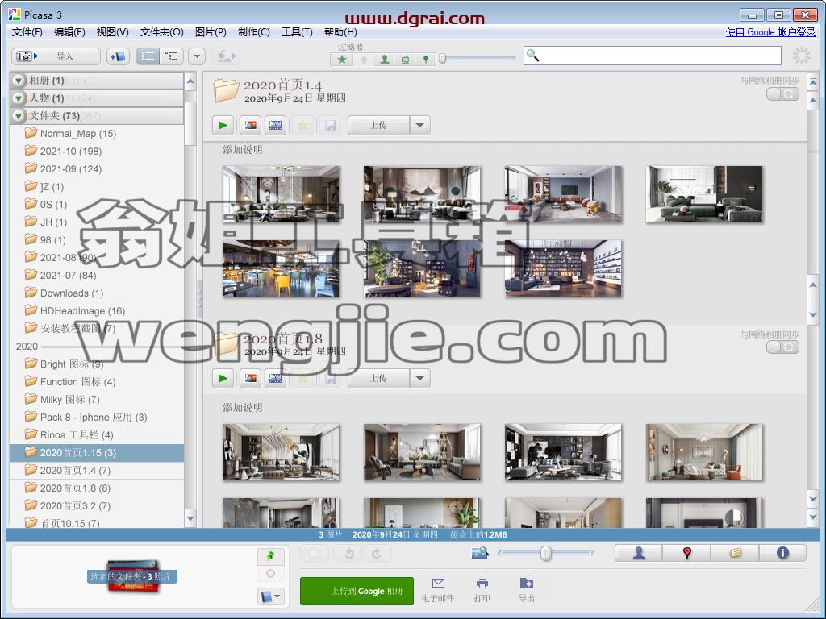The image size is (826, 619).
Task: Open the green sofa room thumbnail
Action: pyautogui.click(x=704, y=194)
